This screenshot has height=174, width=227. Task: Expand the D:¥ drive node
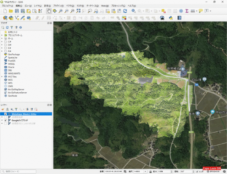[x=2, y=45]
